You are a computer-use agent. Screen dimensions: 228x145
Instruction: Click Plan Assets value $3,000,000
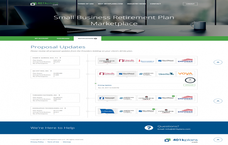point(58,73)
